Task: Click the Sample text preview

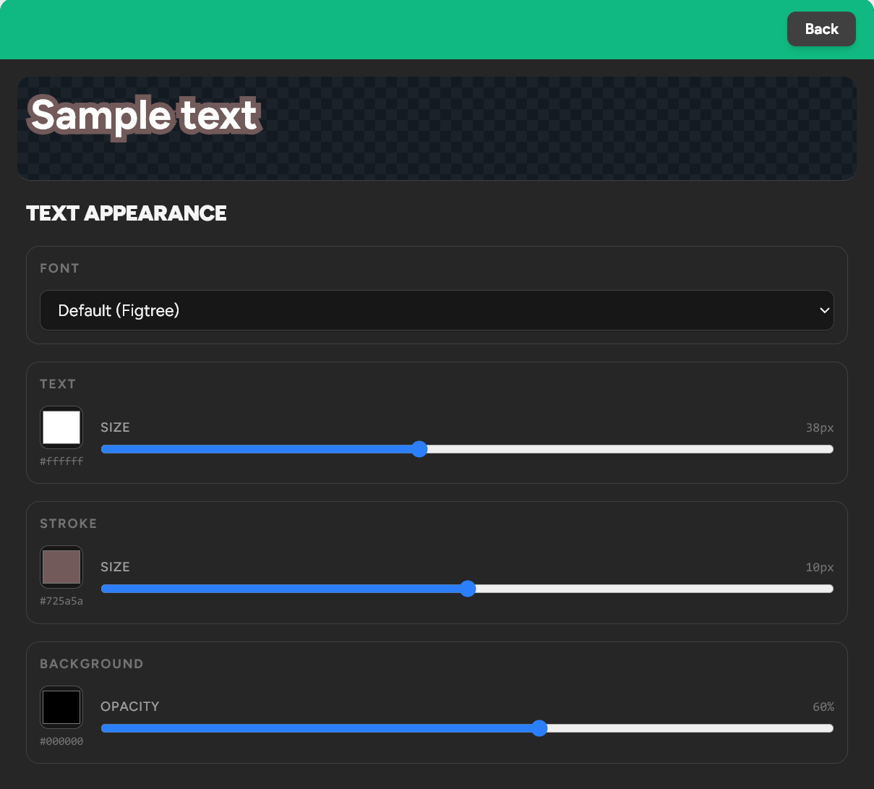Action: pos(142,116)
